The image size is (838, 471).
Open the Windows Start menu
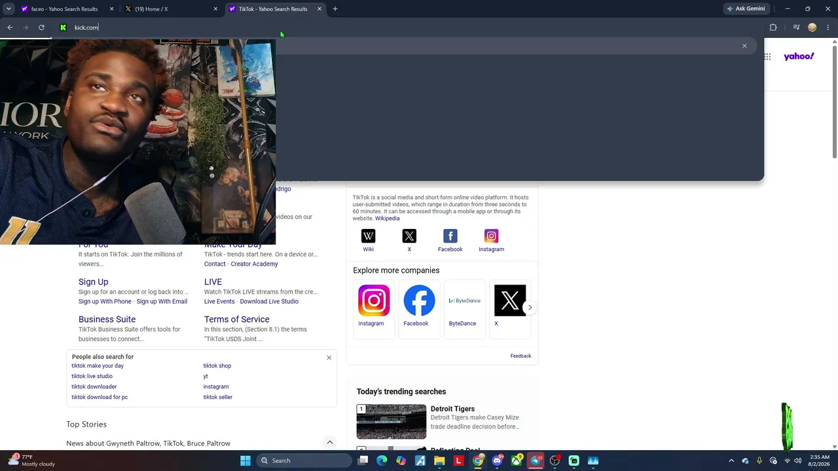pos(246,461)
